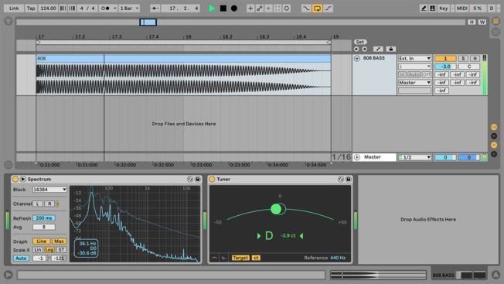
Task: Toggle the Automation Arm icon
Action: tap(260, 9)
